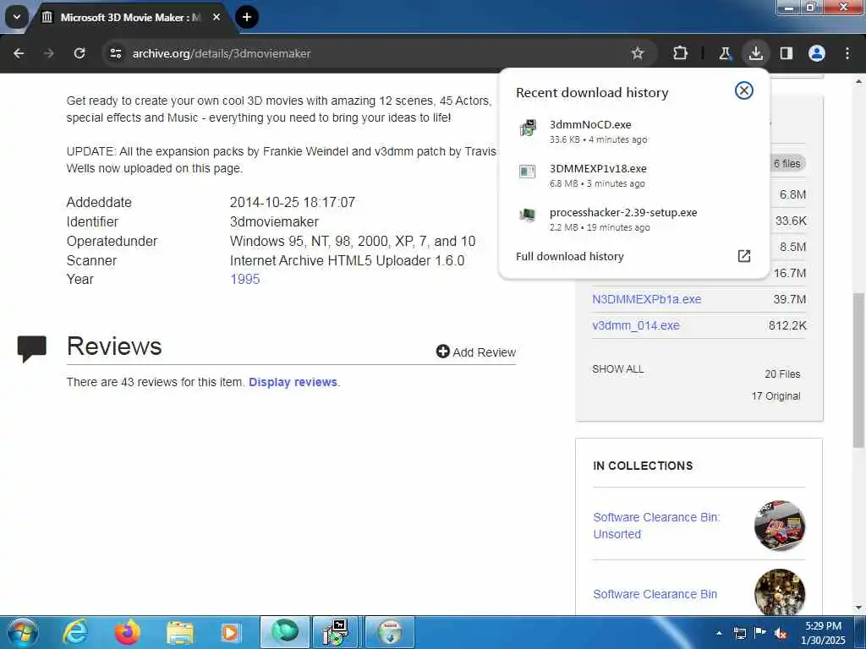Select the Microsoft 3D Movie Maker tab
The image size is (866, 649).
pyautogui.click(x=129, y=17)
